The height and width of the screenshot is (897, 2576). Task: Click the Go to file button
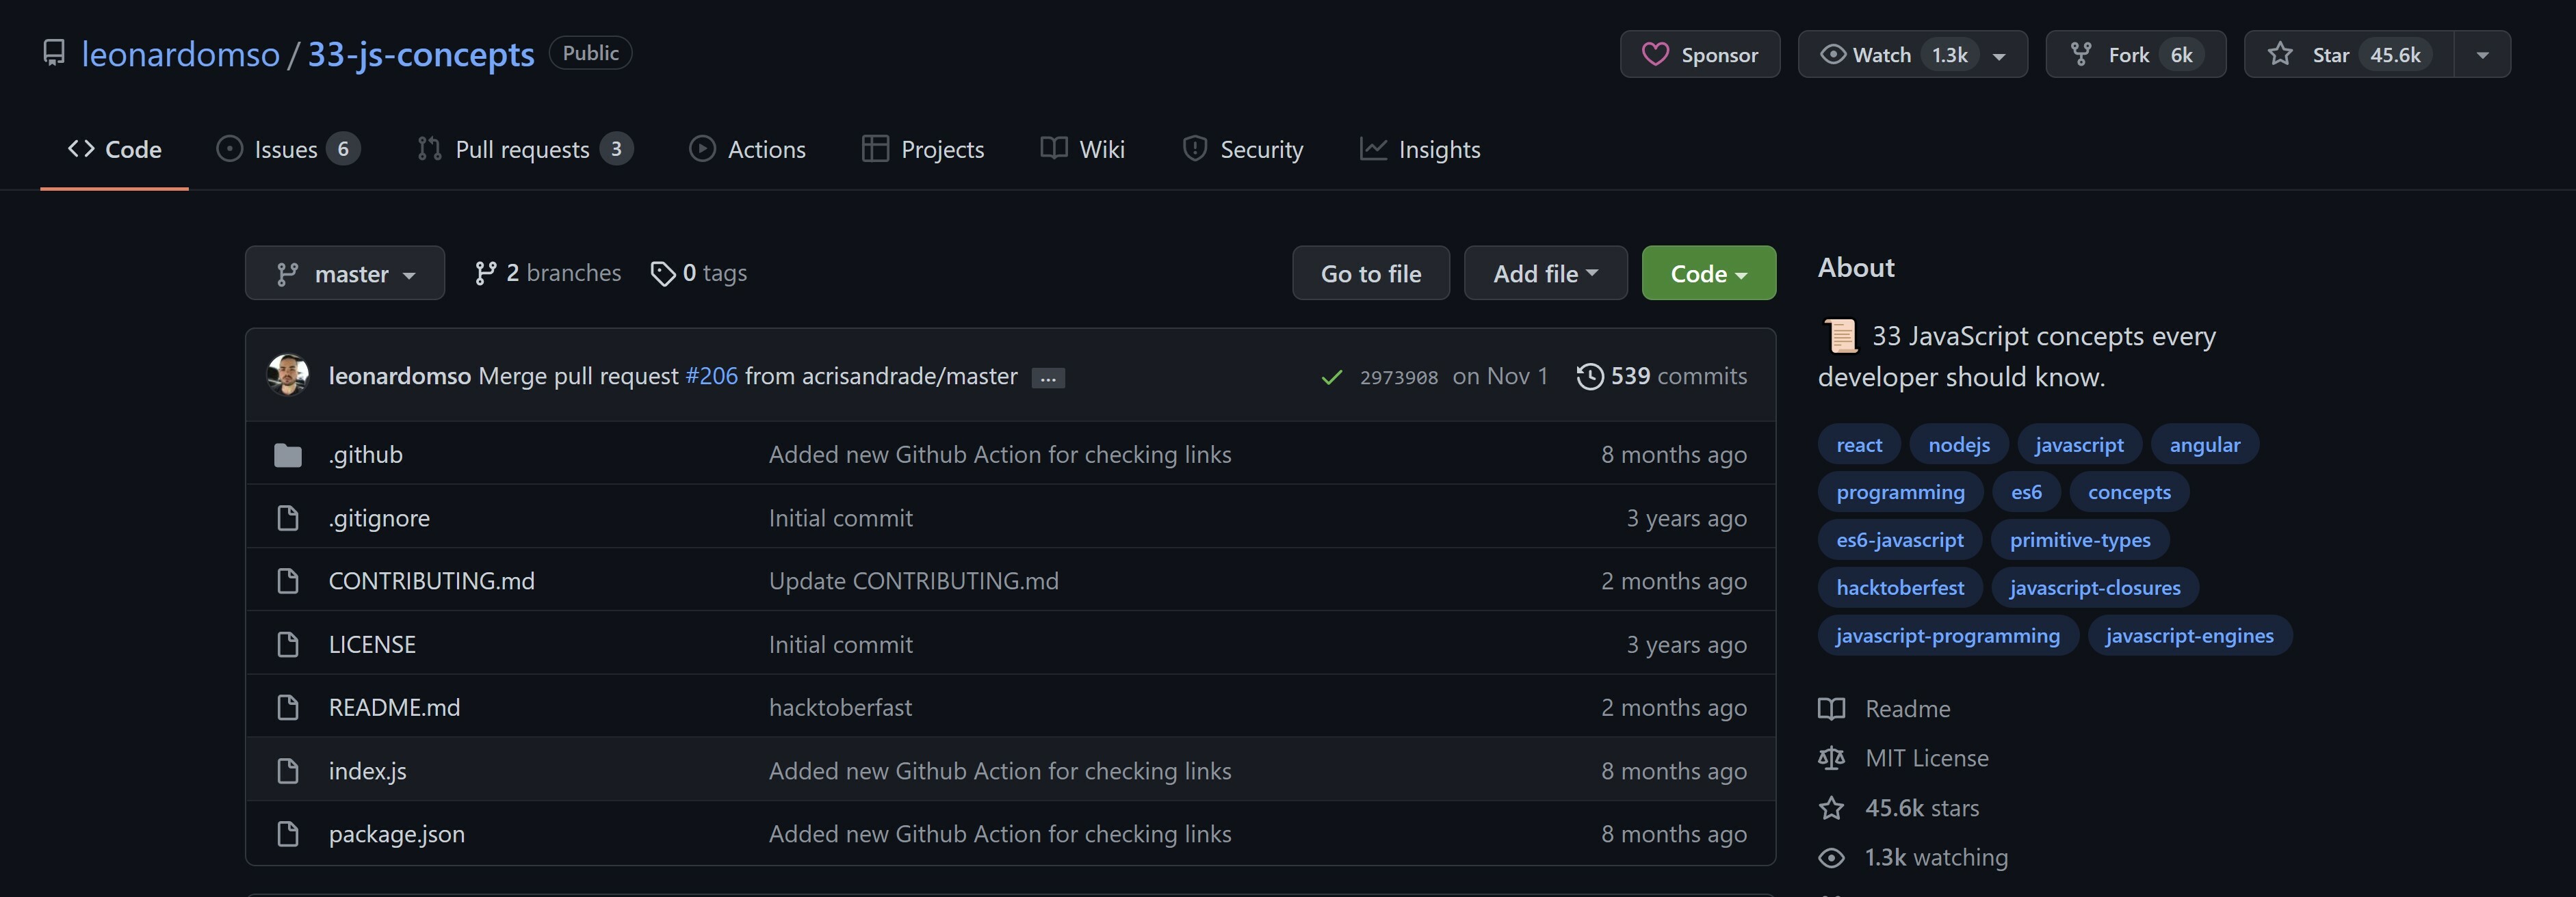tap(1370, 273)
